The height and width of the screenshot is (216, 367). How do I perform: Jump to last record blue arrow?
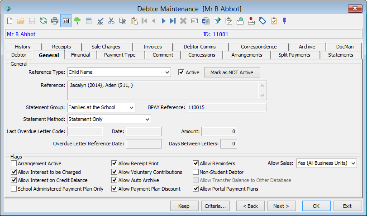(173, 21)
